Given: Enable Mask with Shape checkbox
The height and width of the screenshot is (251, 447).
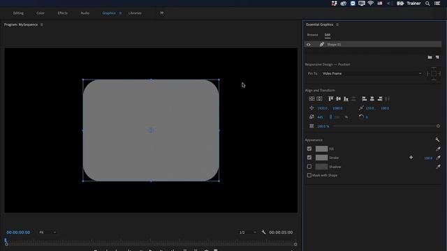Looking at the screenshot, I should pyautogui.click(x=309, y=175).
